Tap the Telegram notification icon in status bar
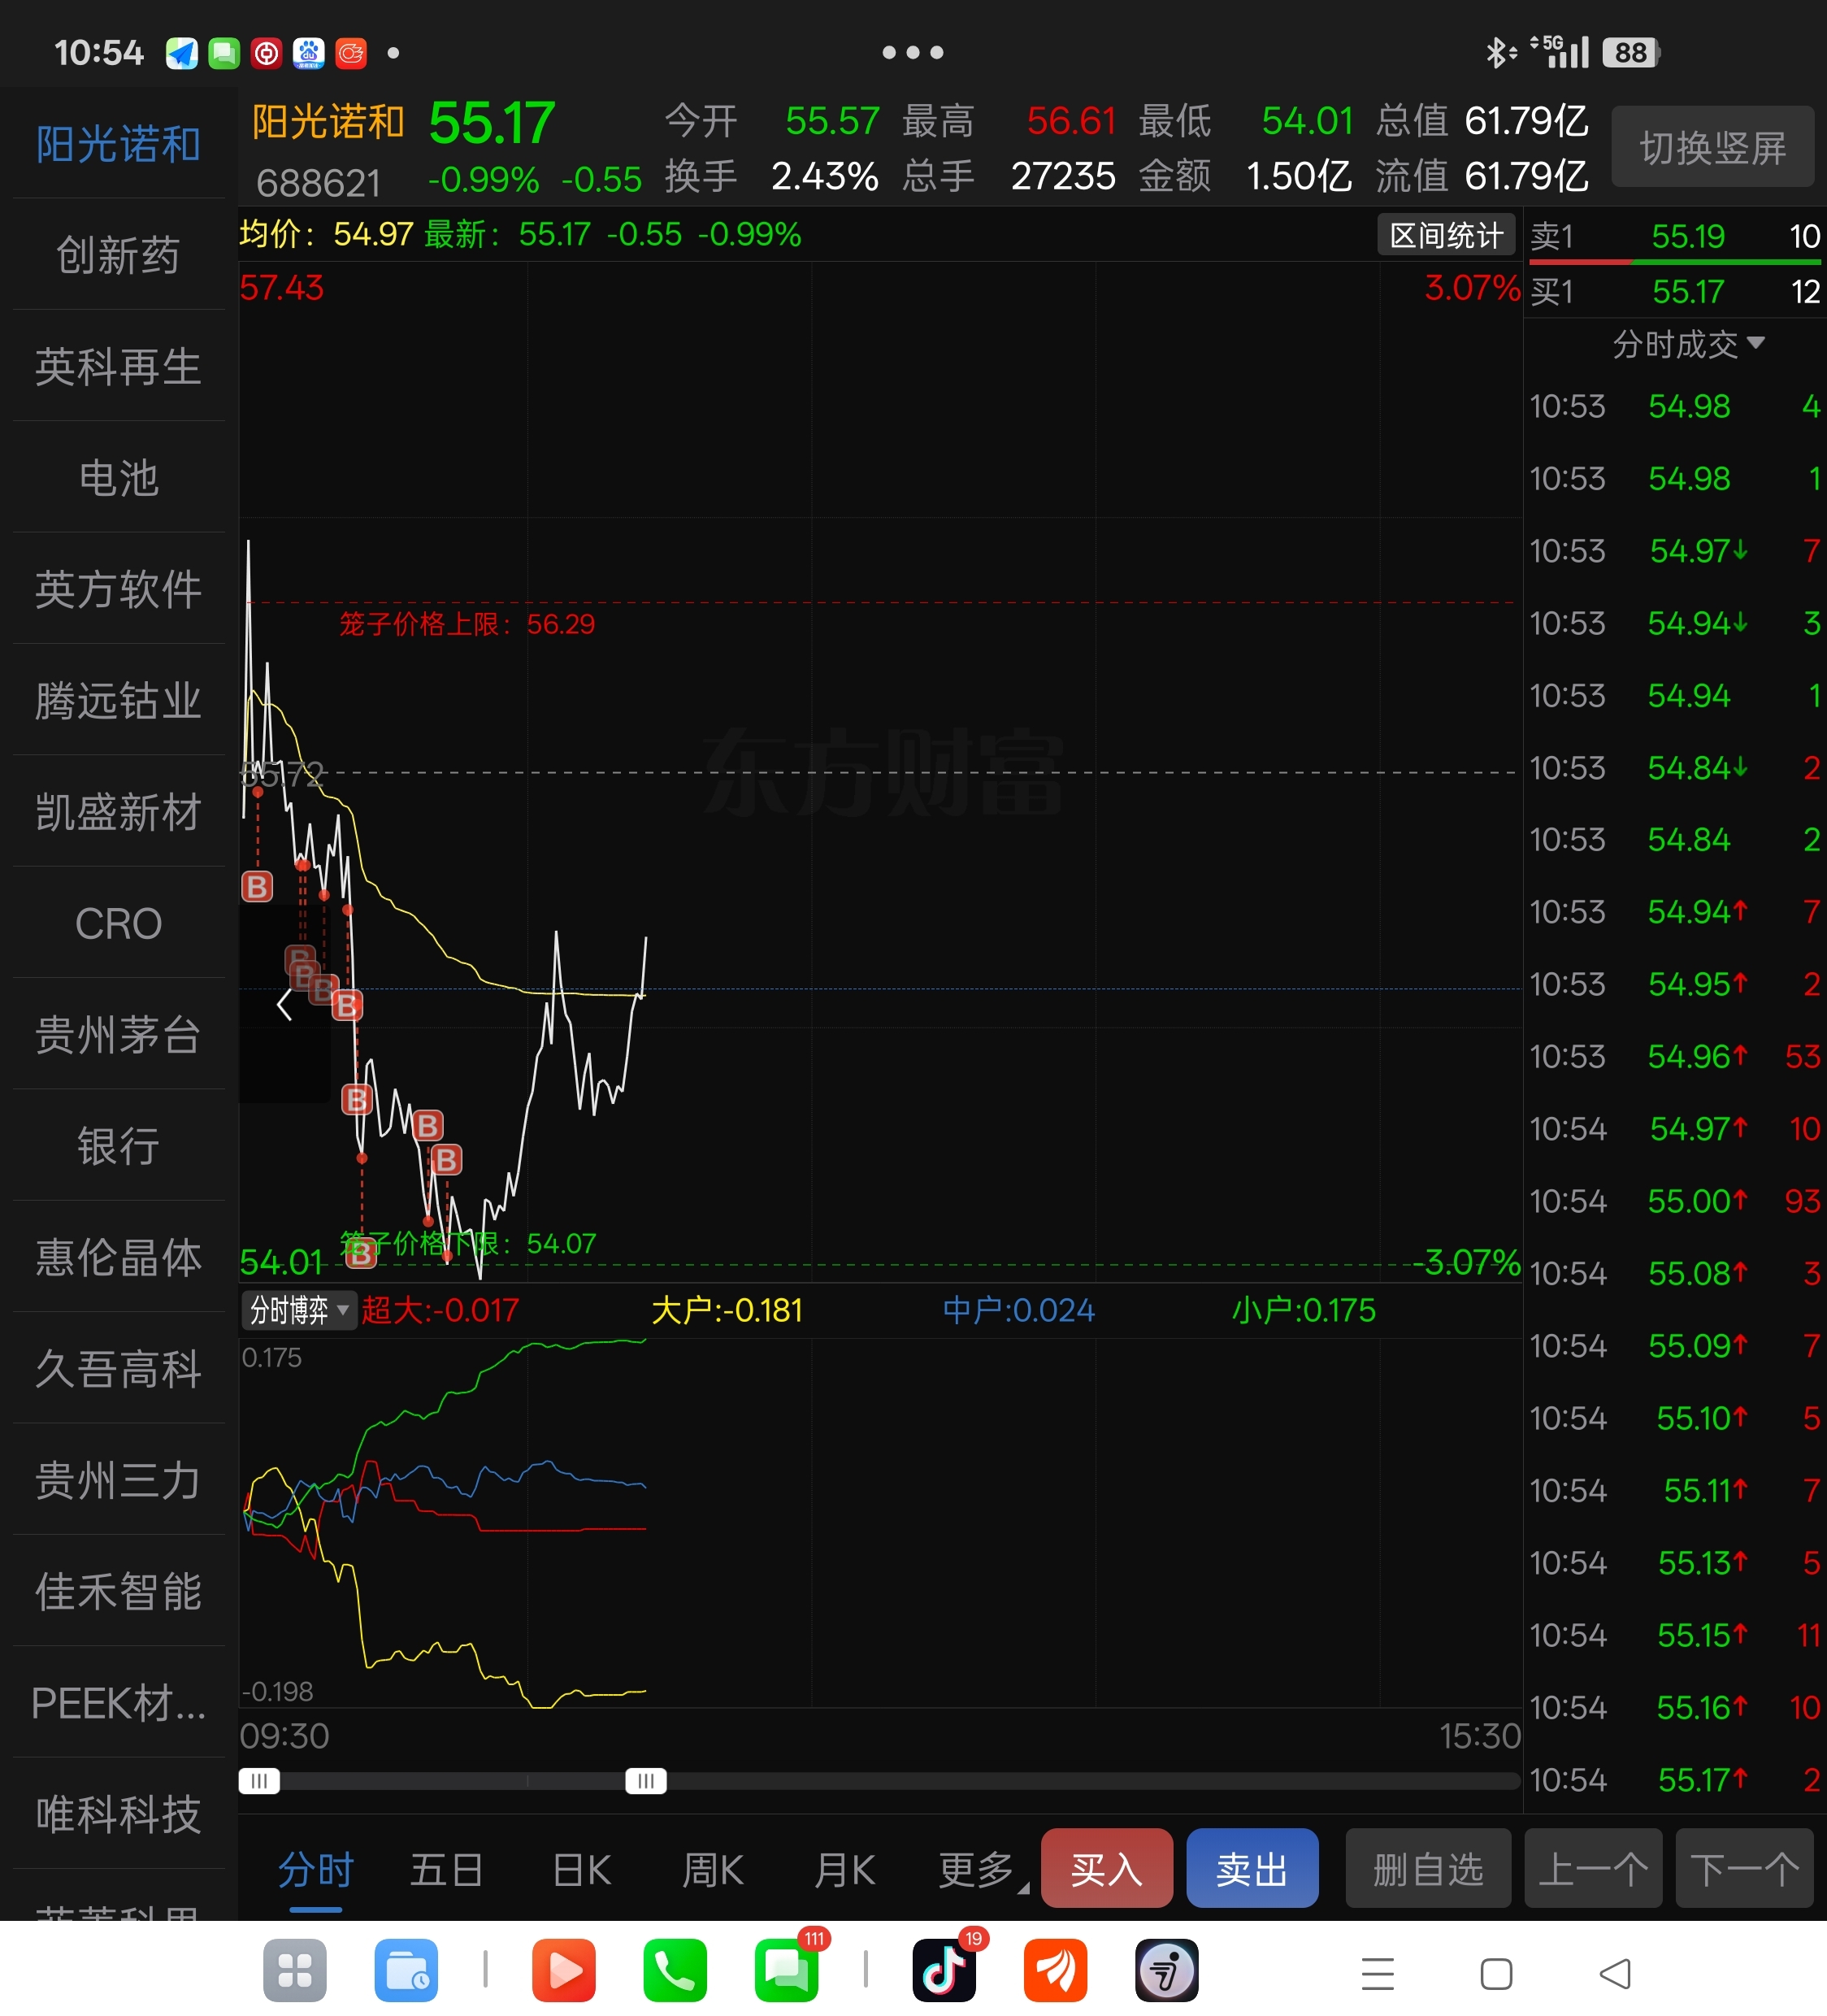1827x2016 pixels. 181,53
